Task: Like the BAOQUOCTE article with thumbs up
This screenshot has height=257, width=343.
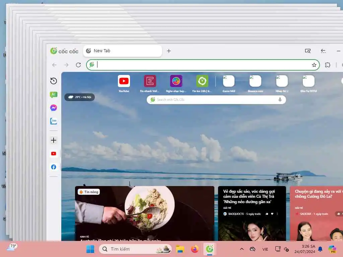Action: point(267,214)
